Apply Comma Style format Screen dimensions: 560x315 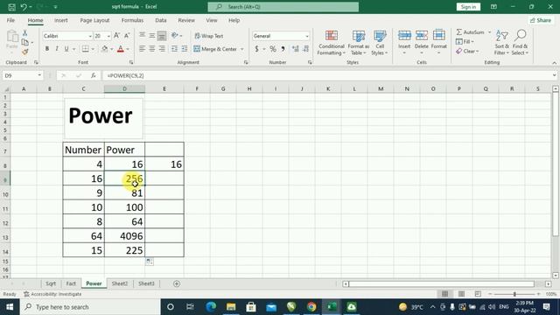tap(283, 49)
